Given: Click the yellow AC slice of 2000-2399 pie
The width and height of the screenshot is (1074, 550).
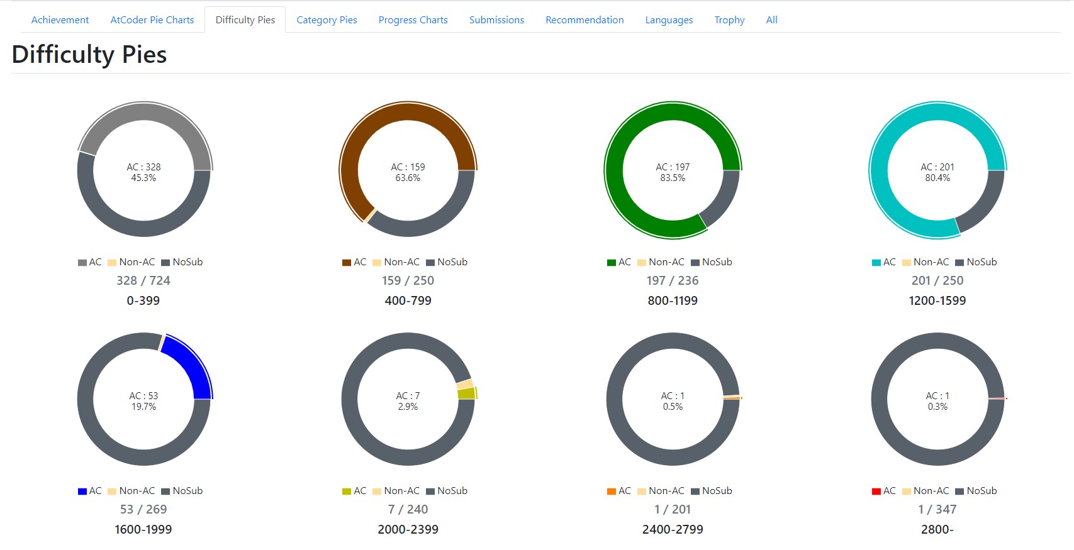Looking at the screenshot, I should click(467, 393).
